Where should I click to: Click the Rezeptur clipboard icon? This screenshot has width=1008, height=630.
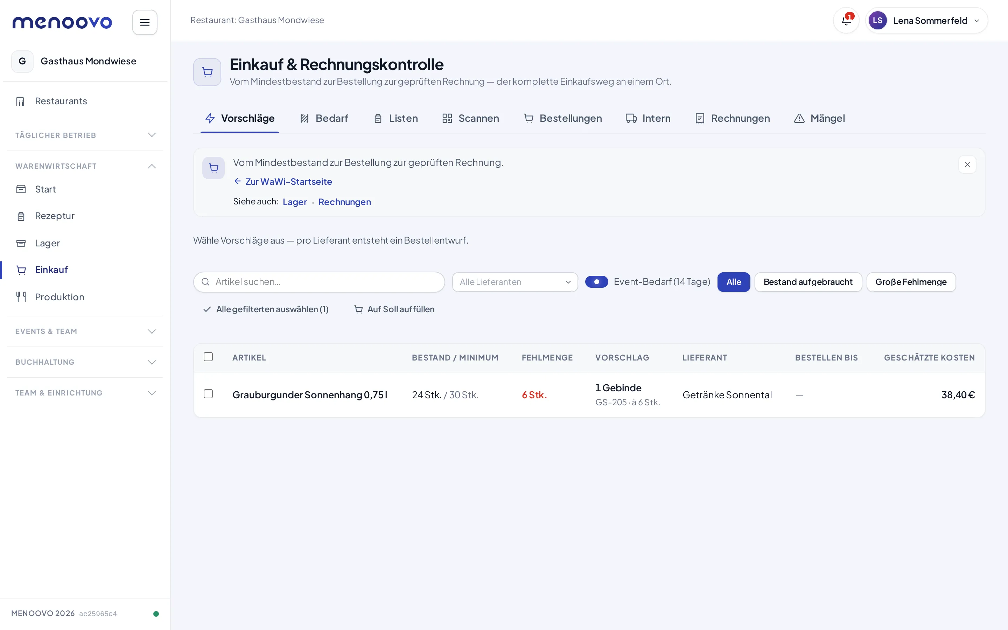(21, 216)
